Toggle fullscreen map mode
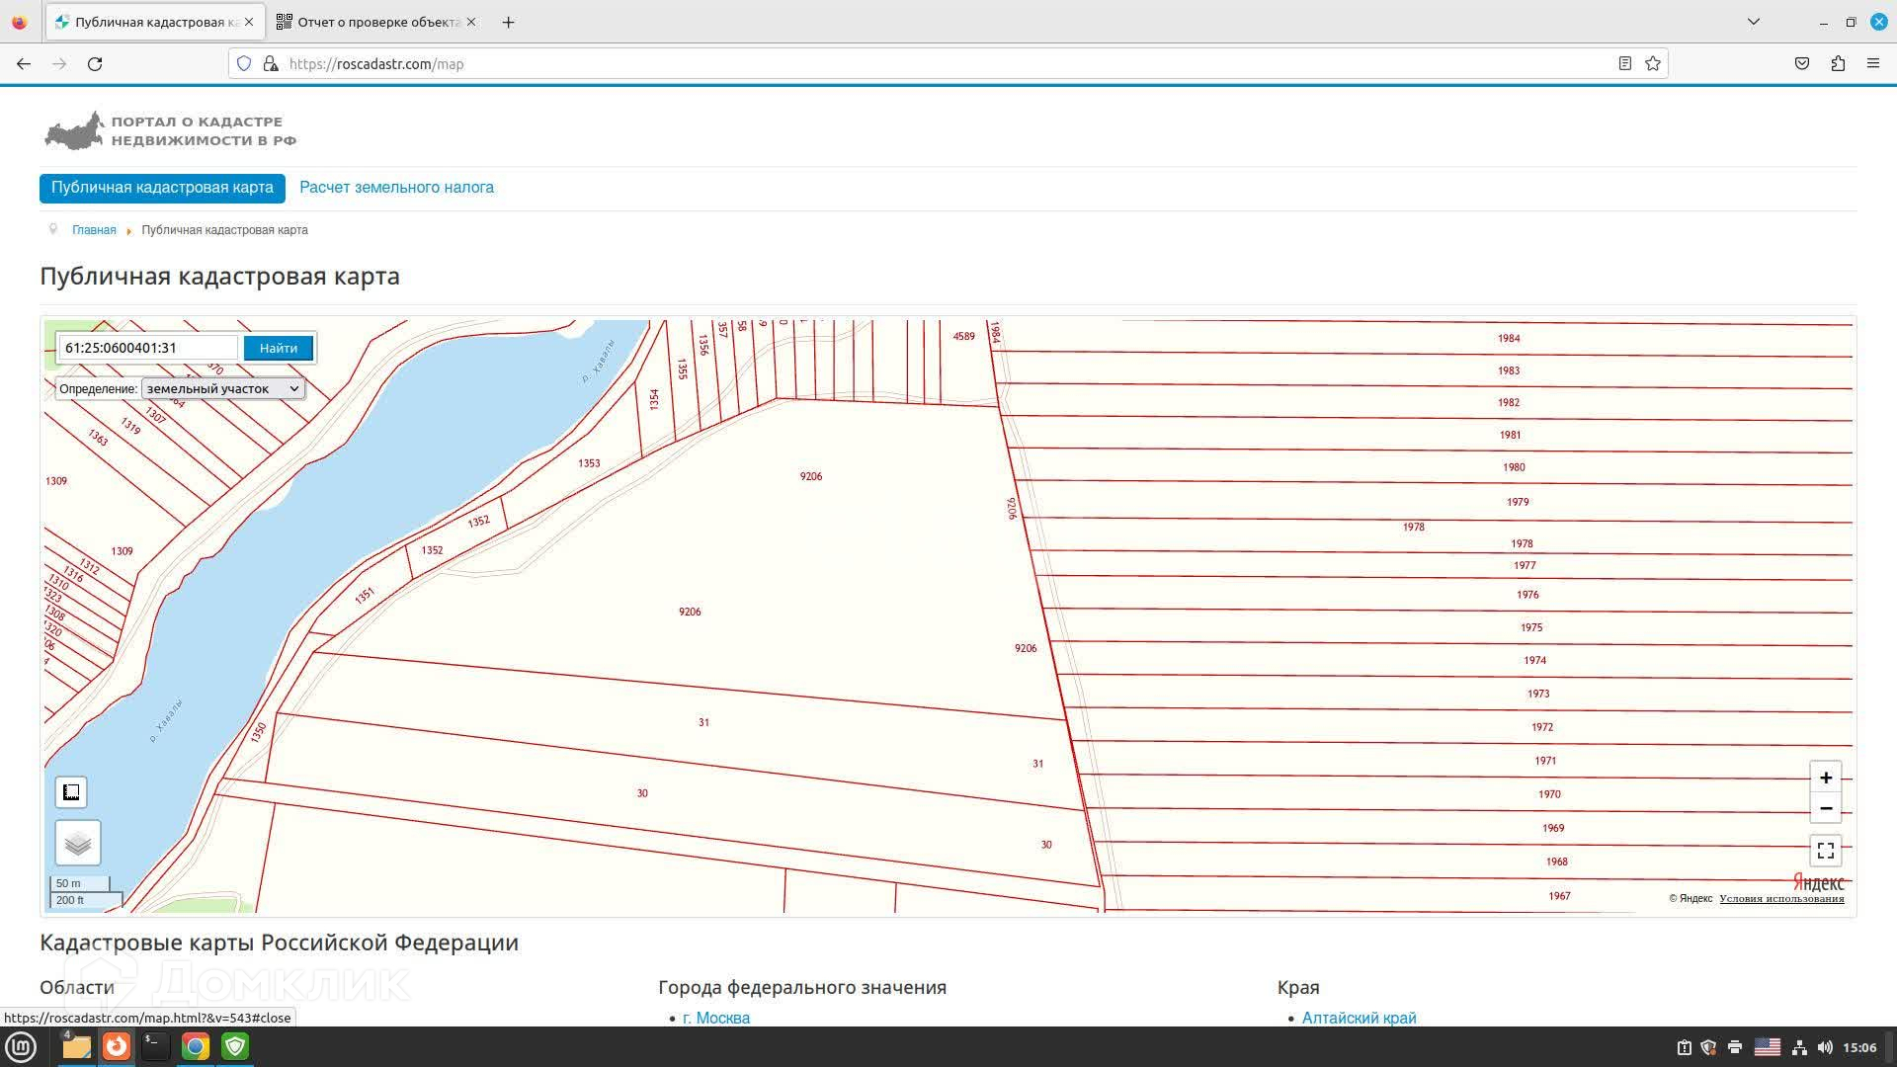Viewport: 1897px width, 1067px height. pos(1825,851)
